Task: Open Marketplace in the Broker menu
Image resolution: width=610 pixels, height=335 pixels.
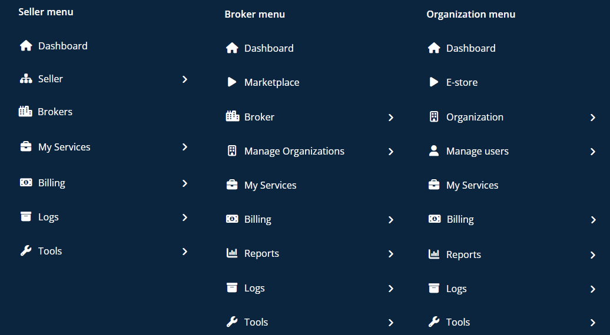Action: (271, 82)
